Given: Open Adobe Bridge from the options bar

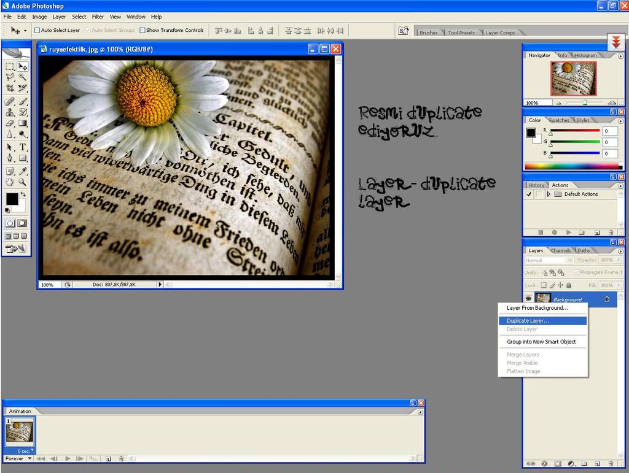Looking at the screenshot, I should tap(403, 31).
